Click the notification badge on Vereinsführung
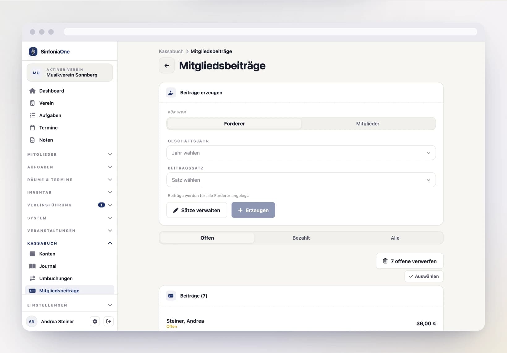Screen dimensions: 507x353 point(101,205)
